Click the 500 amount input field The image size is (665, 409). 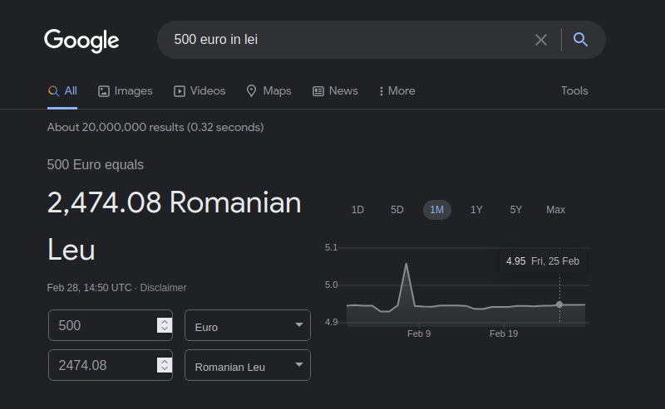pos(111,325)
